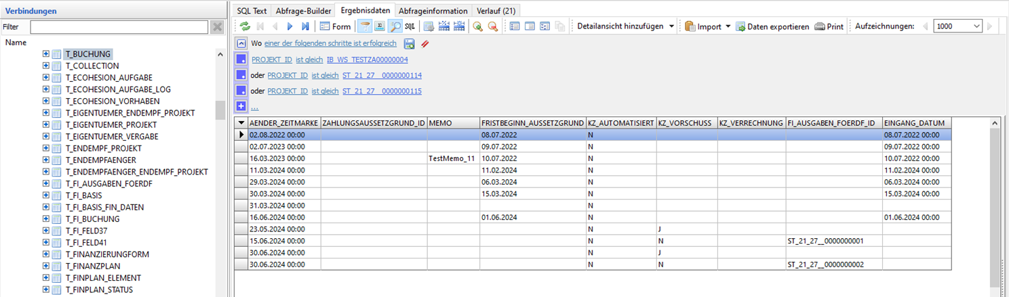Viewport: 1009px width, 297px height.
Task: Click 'ist gleich' operator in first condition
Action: click(x=309, y=60)
